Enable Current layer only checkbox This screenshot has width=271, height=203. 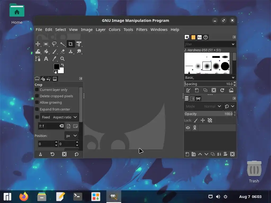point(37,90)
